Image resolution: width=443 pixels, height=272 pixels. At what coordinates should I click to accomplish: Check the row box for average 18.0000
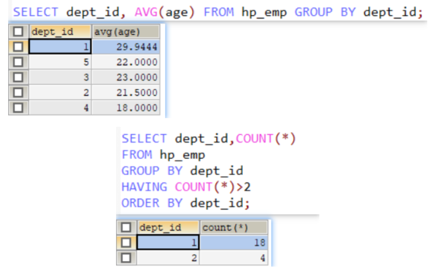(18, 108)
